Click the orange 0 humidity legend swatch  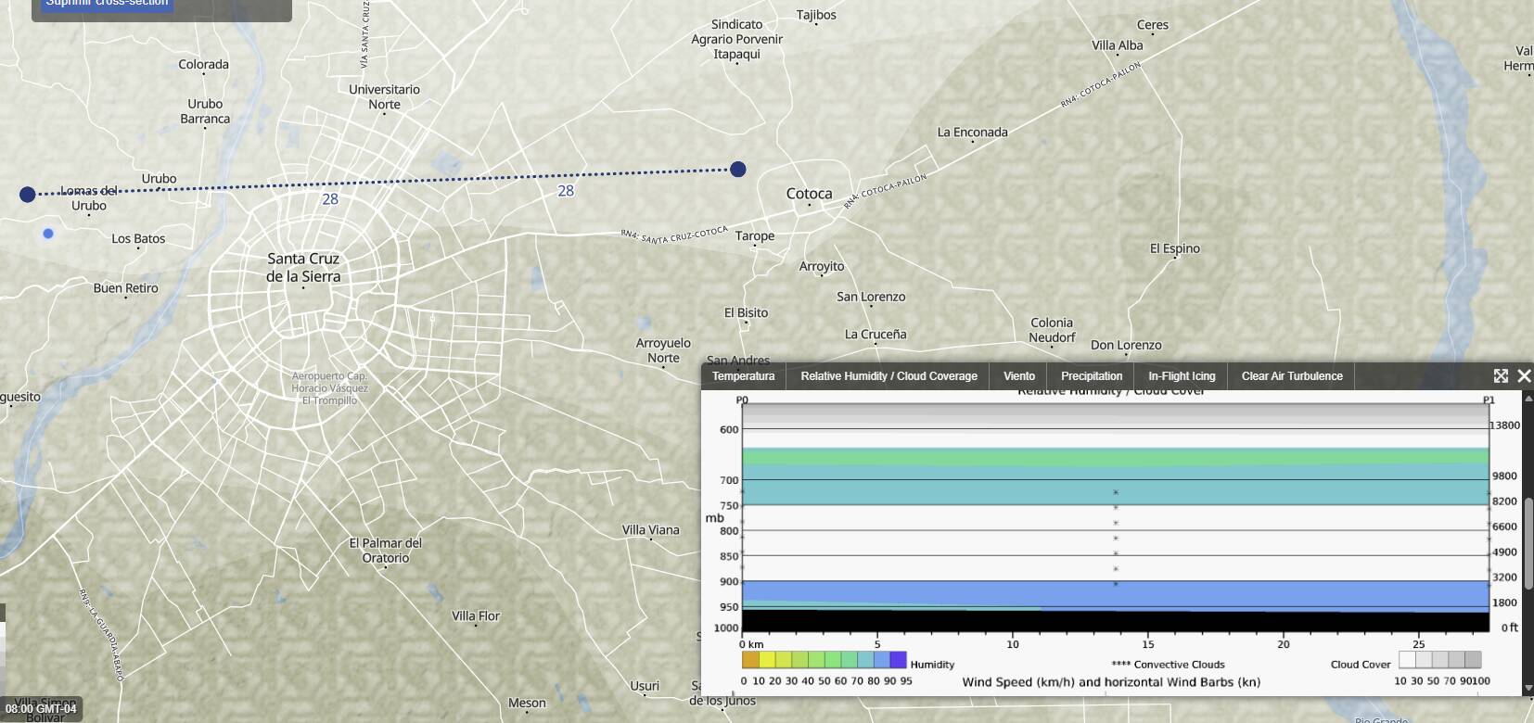click(x=750, y=660)
